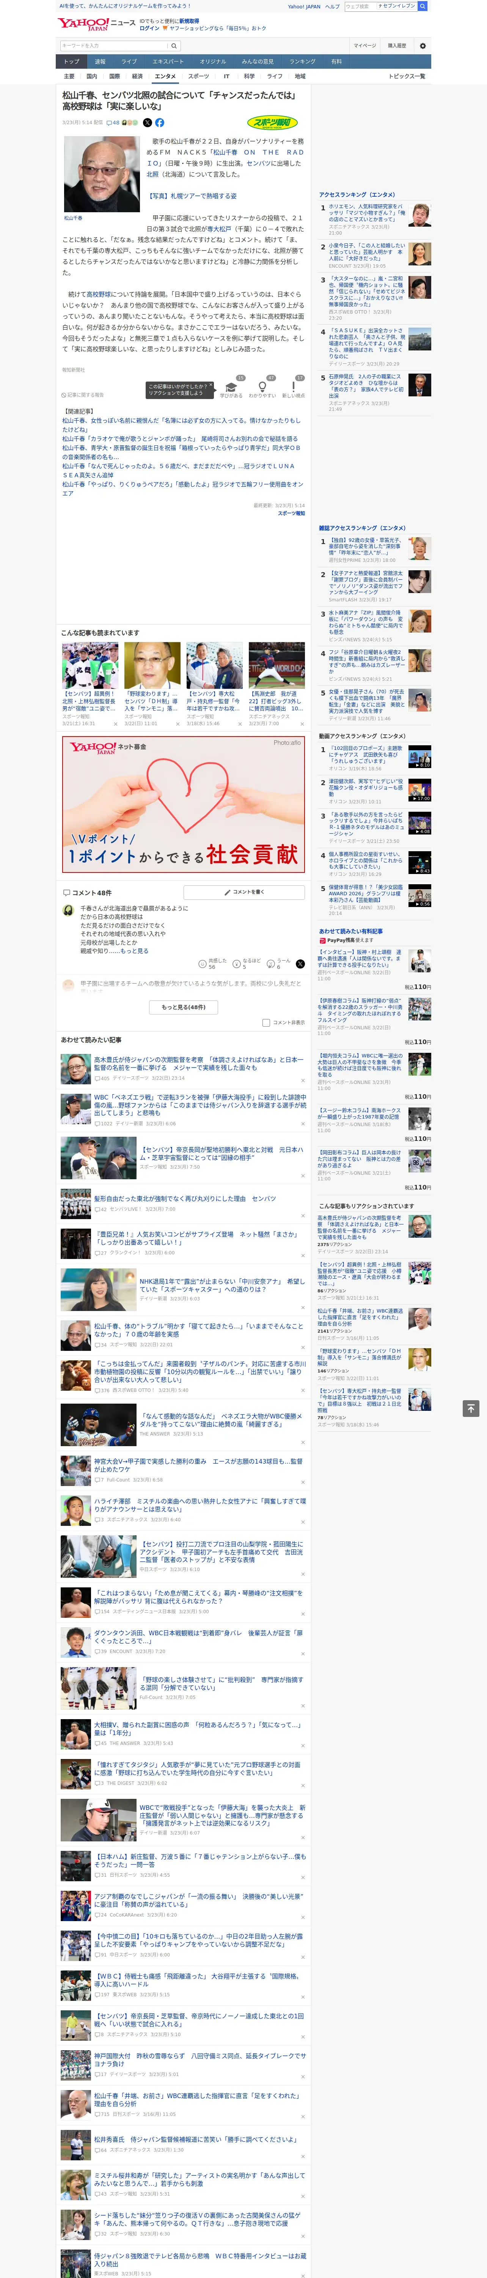Screen dimensions: 487x2278
Task: Select the エンタメ category
Action: pyautogui.click(x=165, y=76)
